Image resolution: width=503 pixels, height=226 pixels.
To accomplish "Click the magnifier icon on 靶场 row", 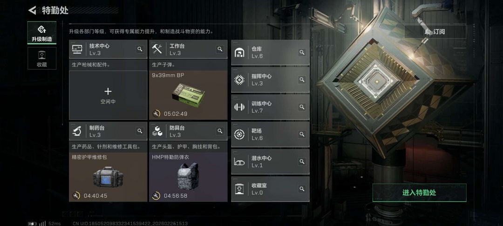I will point(302,134).
